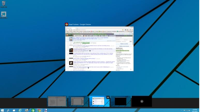Click the Task View taskbar button

pos(14,110)
